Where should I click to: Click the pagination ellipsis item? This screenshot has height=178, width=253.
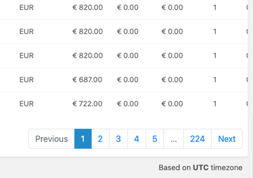[174, 139]
